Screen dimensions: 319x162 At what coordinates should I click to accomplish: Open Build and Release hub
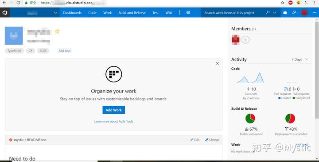pyautogui.click(x=132, y=12)
